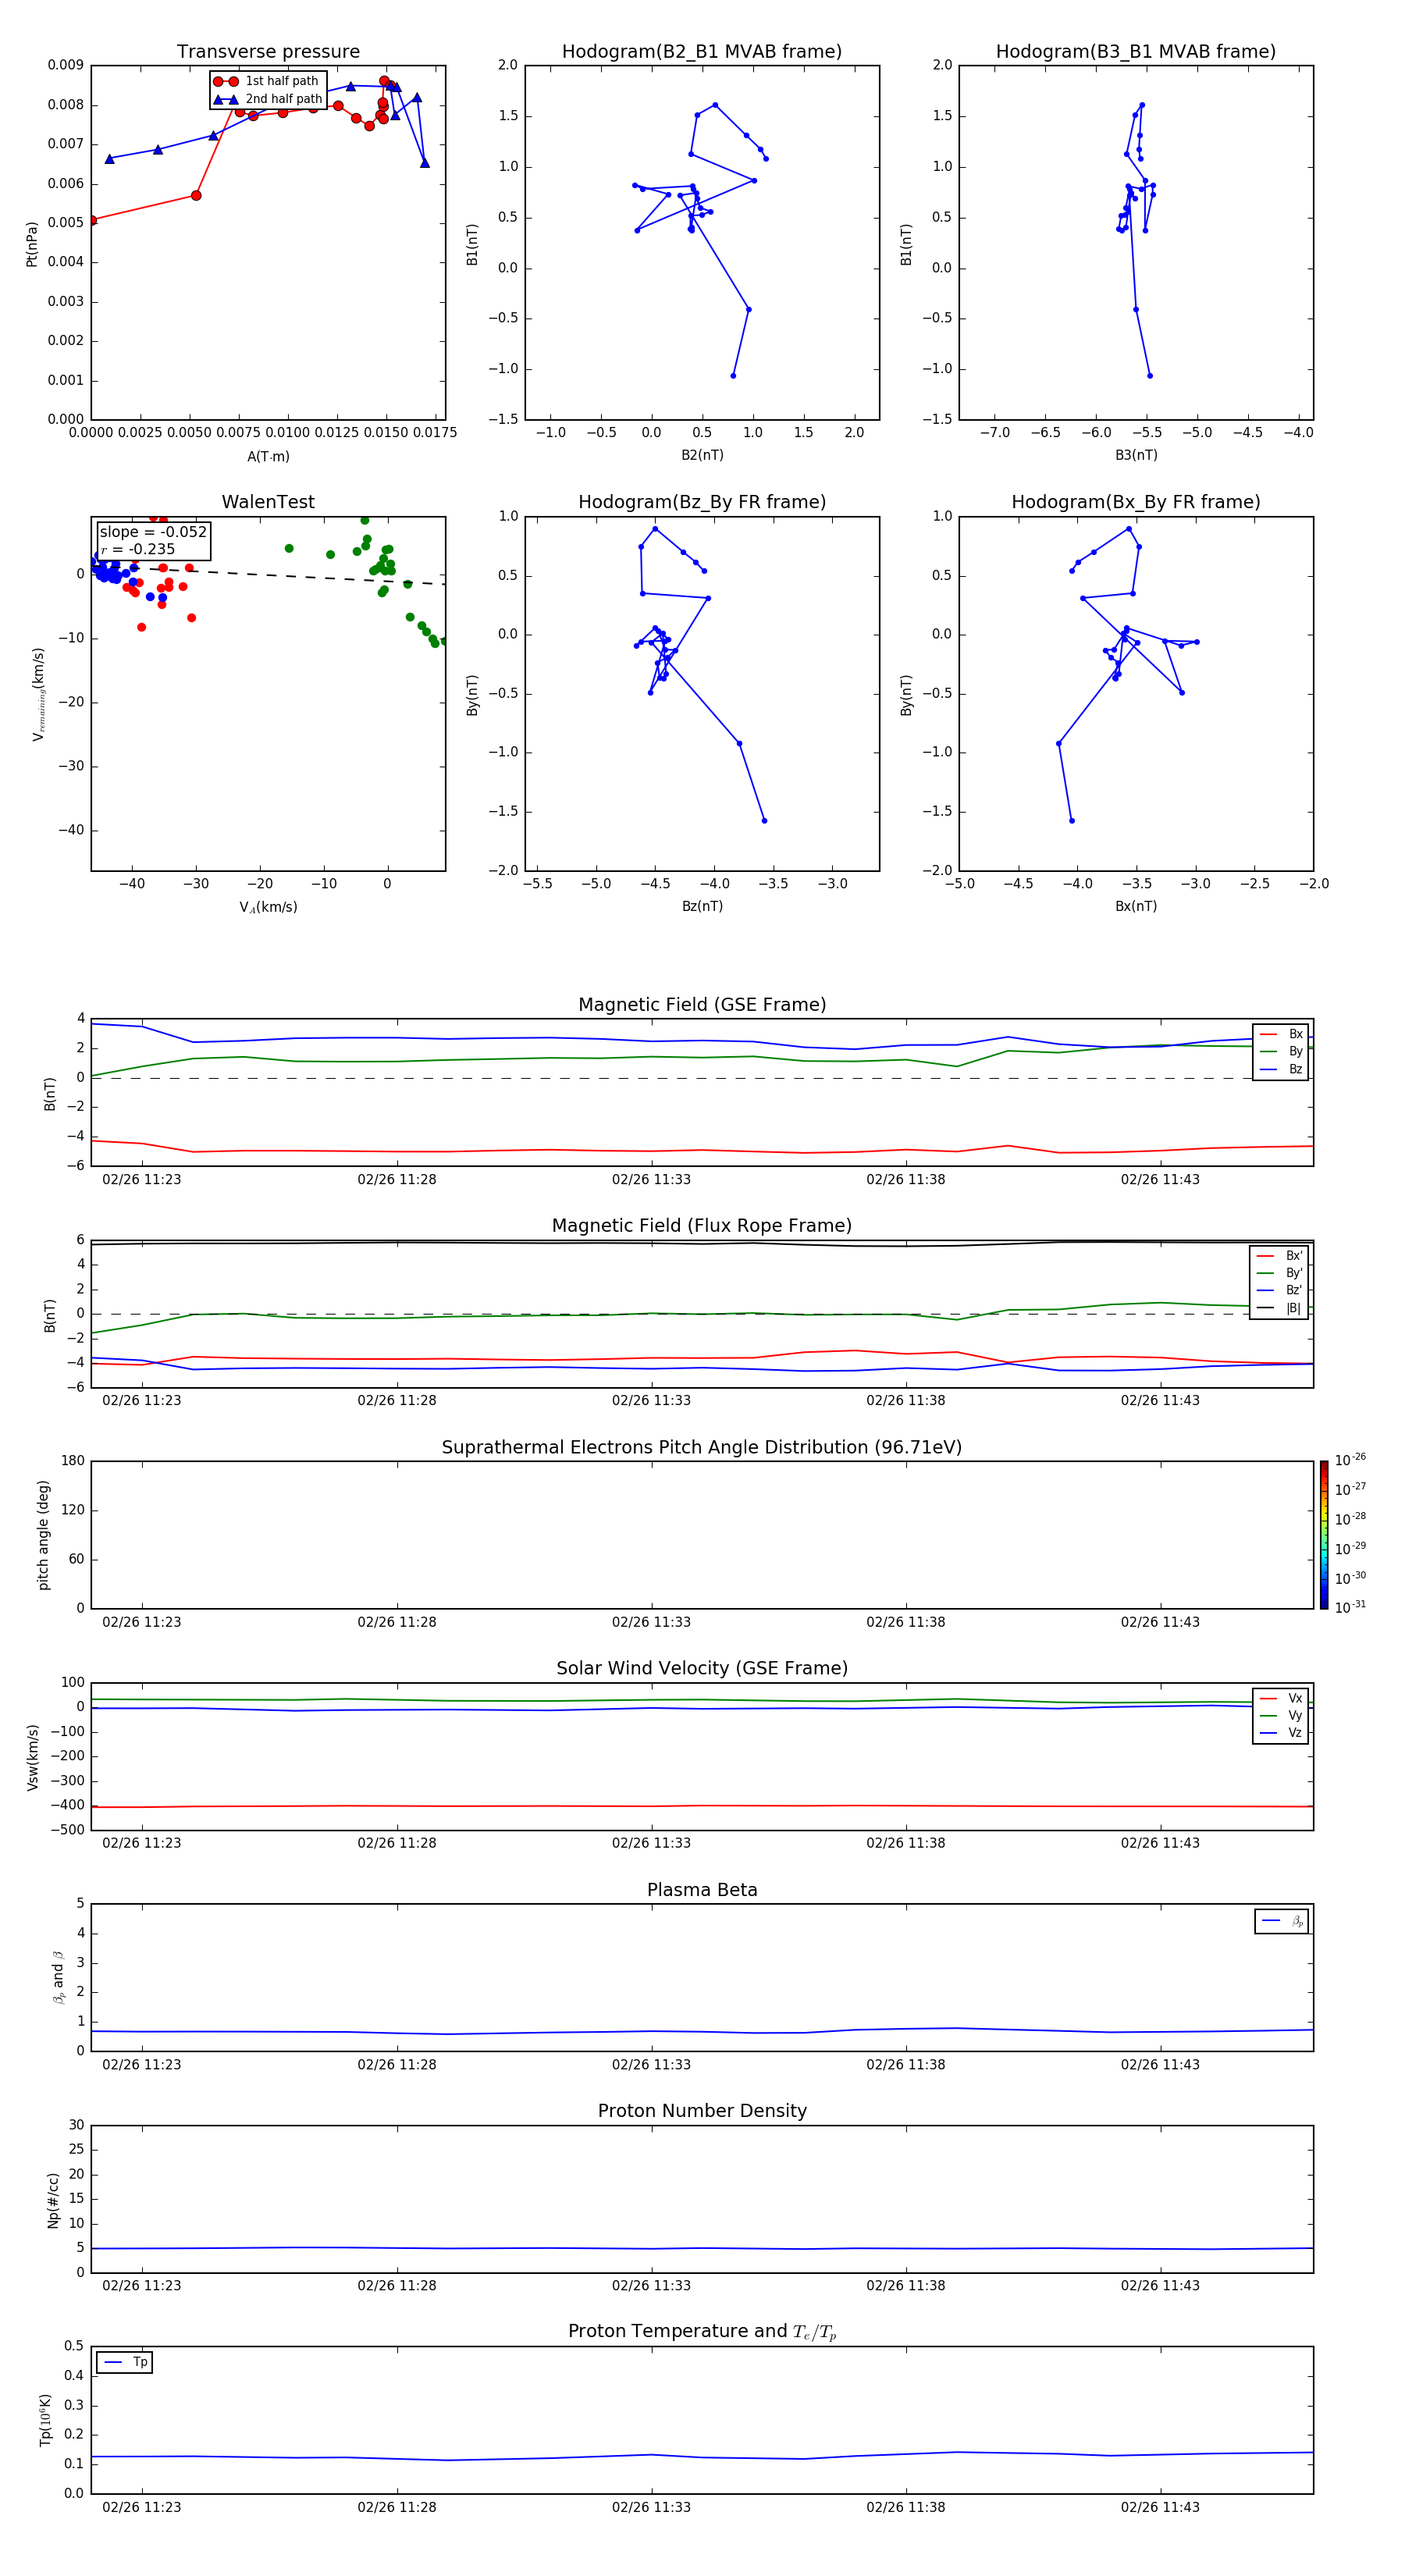Click the 'Proton Number Density' title
This screenshot has width=1405, height=2576.
(702, 2111)
